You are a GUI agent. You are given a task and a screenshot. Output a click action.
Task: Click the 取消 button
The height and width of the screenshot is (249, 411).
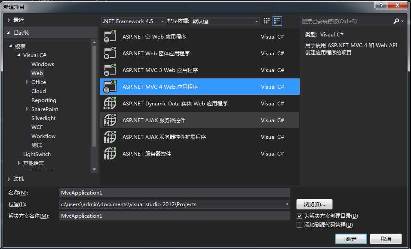[386, 239]
